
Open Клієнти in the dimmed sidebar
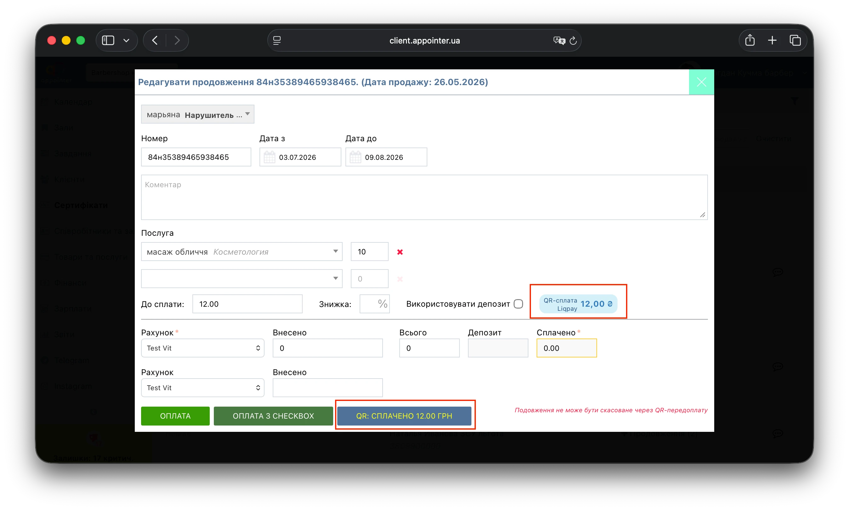(x=69, y=179)
